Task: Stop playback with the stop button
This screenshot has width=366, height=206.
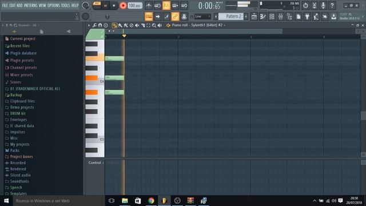Action: tap(114, 6)
